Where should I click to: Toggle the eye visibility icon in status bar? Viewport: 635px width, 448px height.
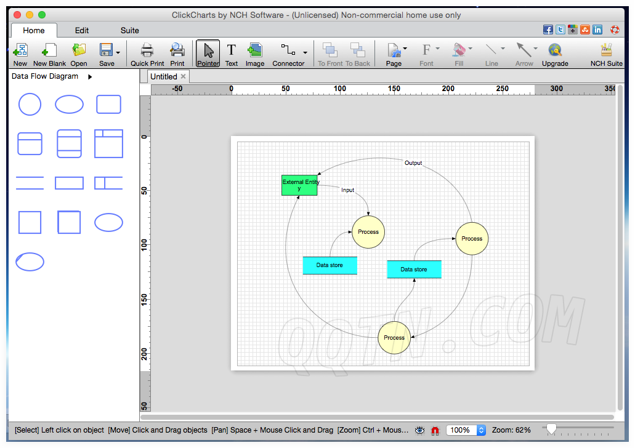[420, 430]
